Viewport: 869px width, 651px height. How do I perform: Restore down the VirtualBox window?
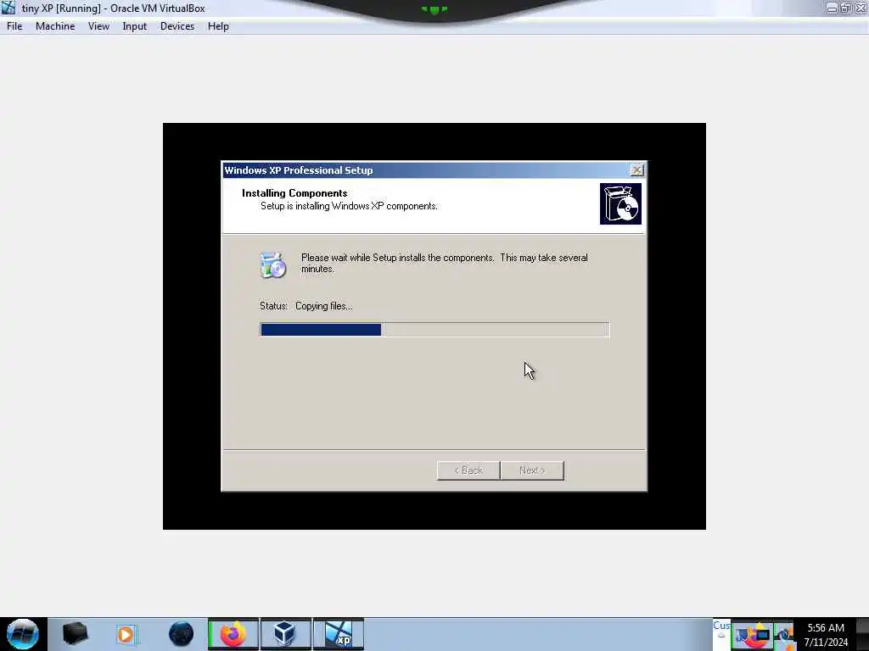pos(846,8)
